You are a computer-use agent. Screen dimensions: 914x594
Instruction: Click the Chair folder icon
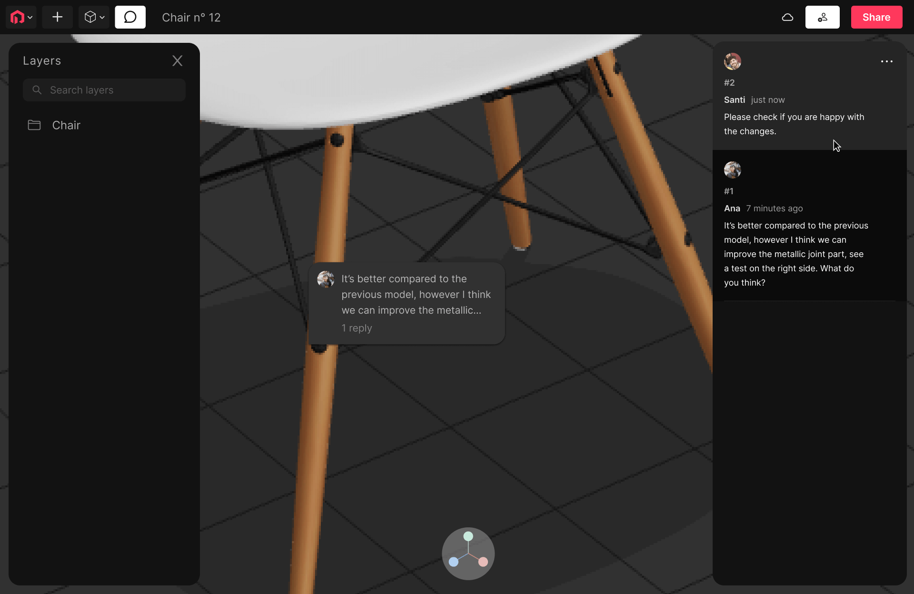(34, 125)
